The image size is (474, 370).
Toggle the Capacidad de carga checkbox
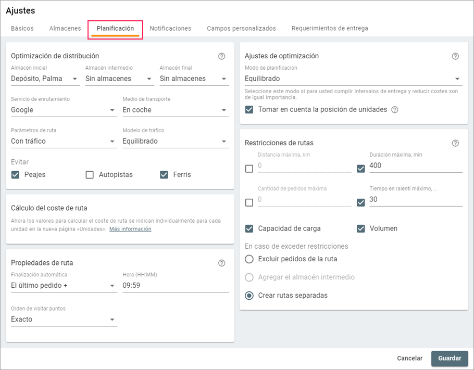[250, 228]
